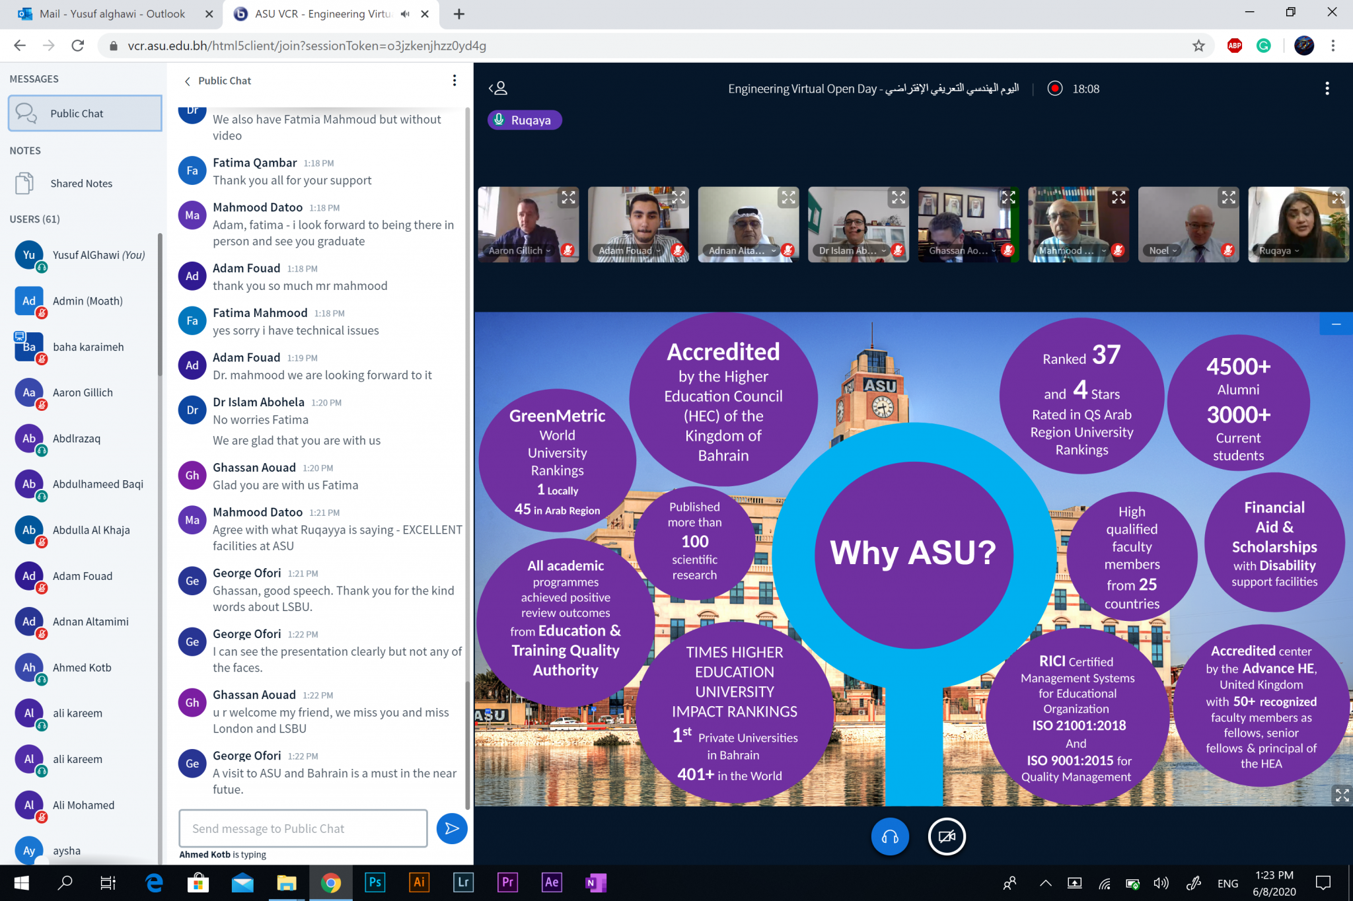Expand Mahmood webcam to fullscreen
Screen dimensions: 1353x901
(x=1118, y=198)
